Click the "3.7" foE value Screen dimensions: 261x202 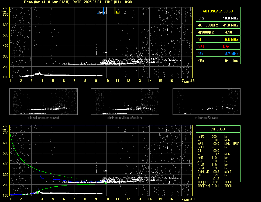[217, 154]
